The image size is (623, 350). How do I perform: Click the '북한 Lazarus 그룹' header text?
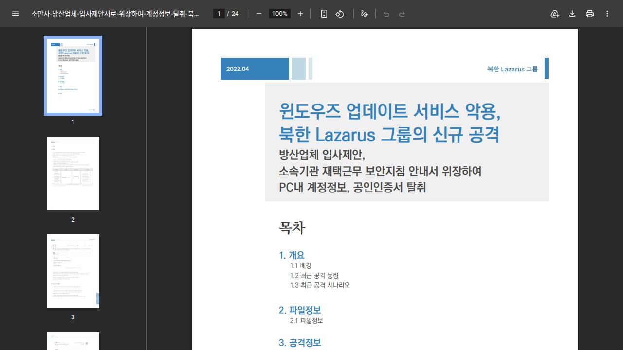[x=513, y=69]
